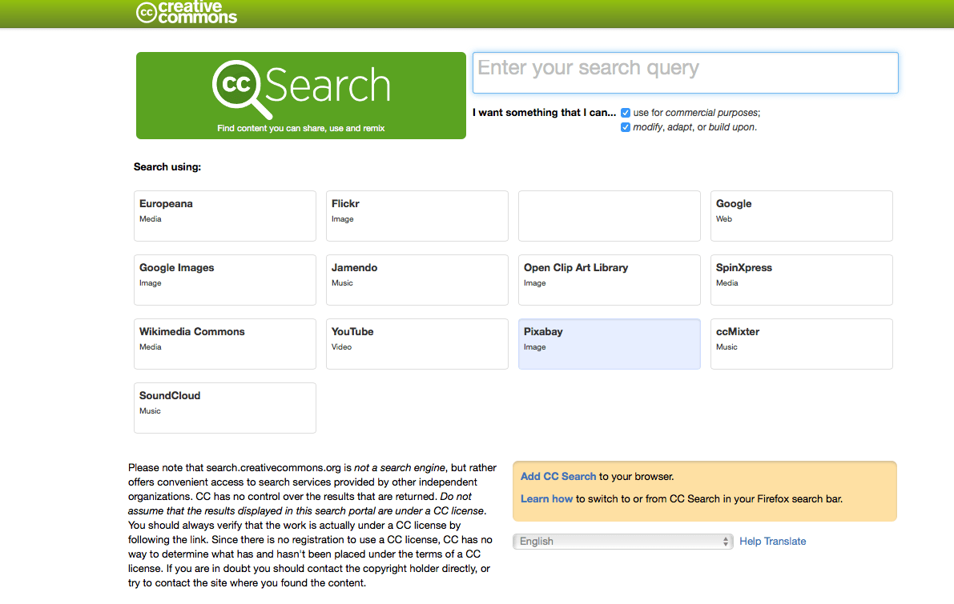Toggle the commercial purposes checkbox
Image resolution: width=954 pixels, height=604 pixels.
point(626,113)
